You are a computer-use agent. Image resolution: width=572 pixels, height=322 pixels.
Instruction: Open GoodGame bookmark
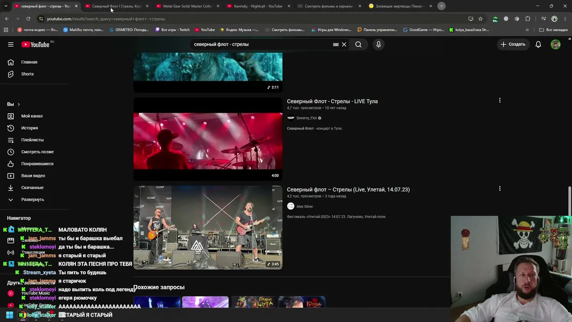424,30
